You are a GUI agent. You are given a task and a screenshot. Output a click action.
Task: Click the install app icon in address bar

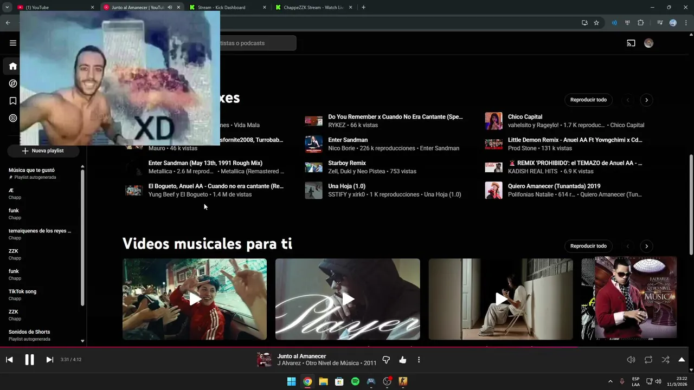pyautogui.click(x=584, y=23)
